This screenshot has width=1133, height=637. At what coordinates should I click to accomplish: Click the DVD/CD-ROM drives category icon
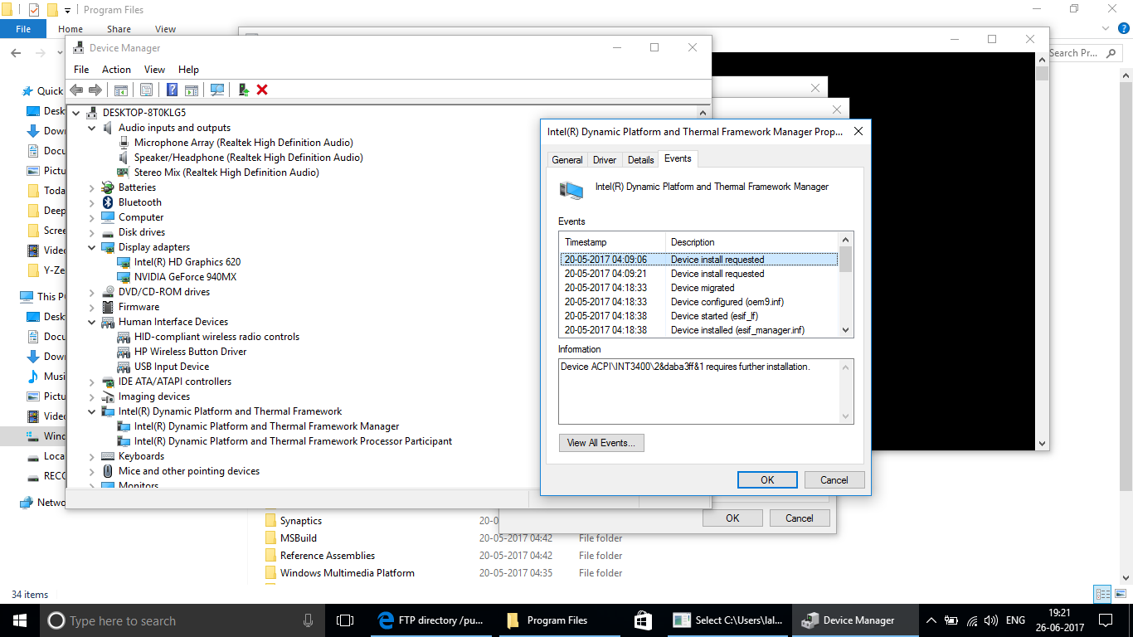108,292
